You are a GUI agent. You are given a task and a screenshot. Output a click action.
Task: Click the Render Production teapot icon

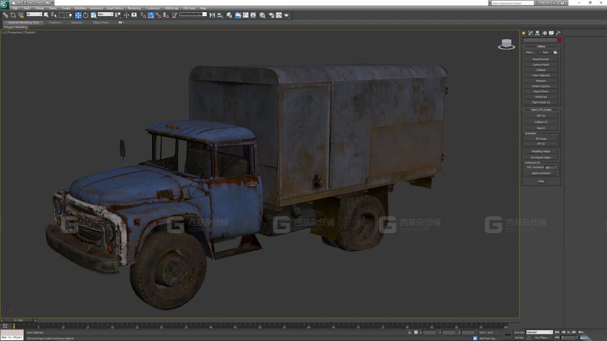coord(287,15)
